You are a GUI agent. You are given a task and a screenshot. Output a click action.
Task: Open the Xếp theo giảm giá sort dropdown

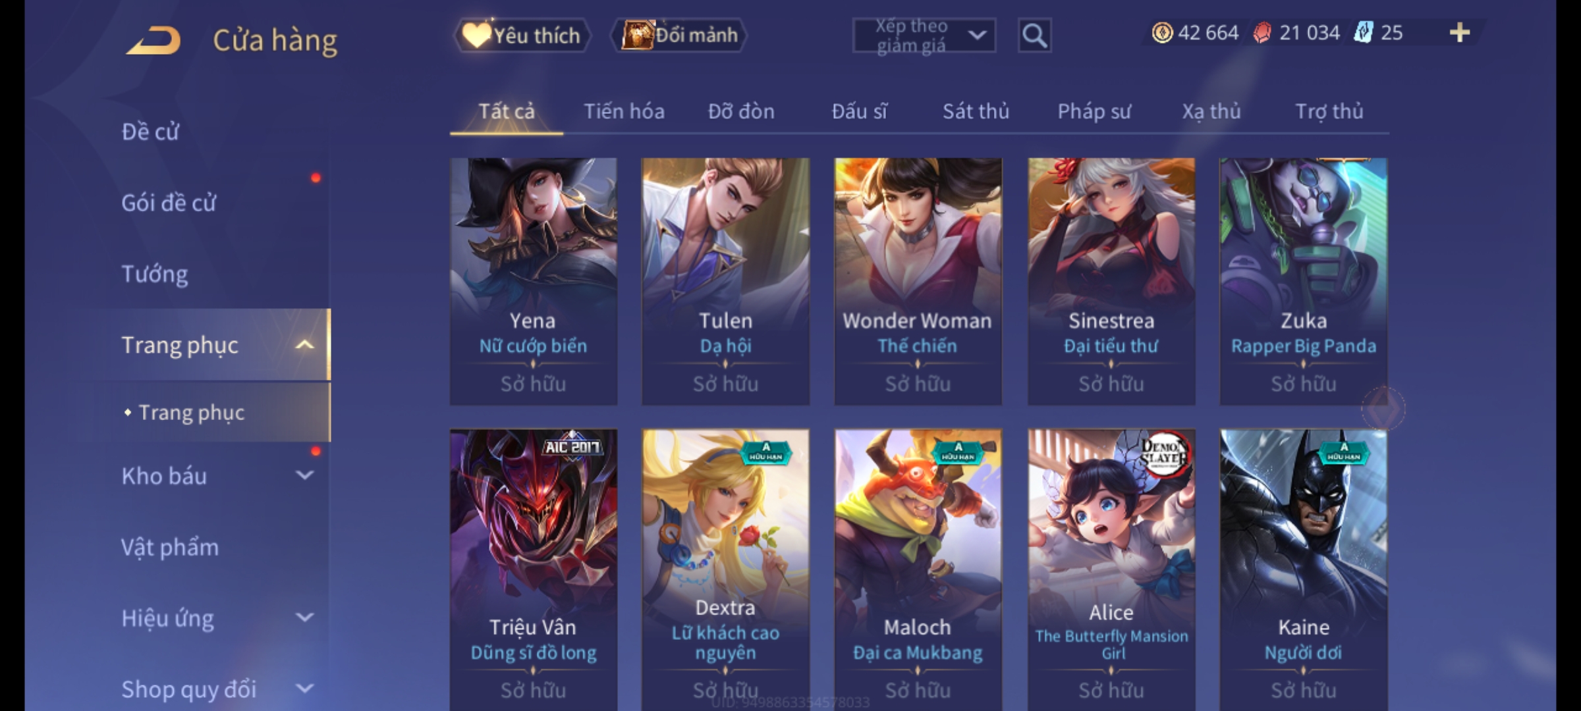click(x=924, y=36)
